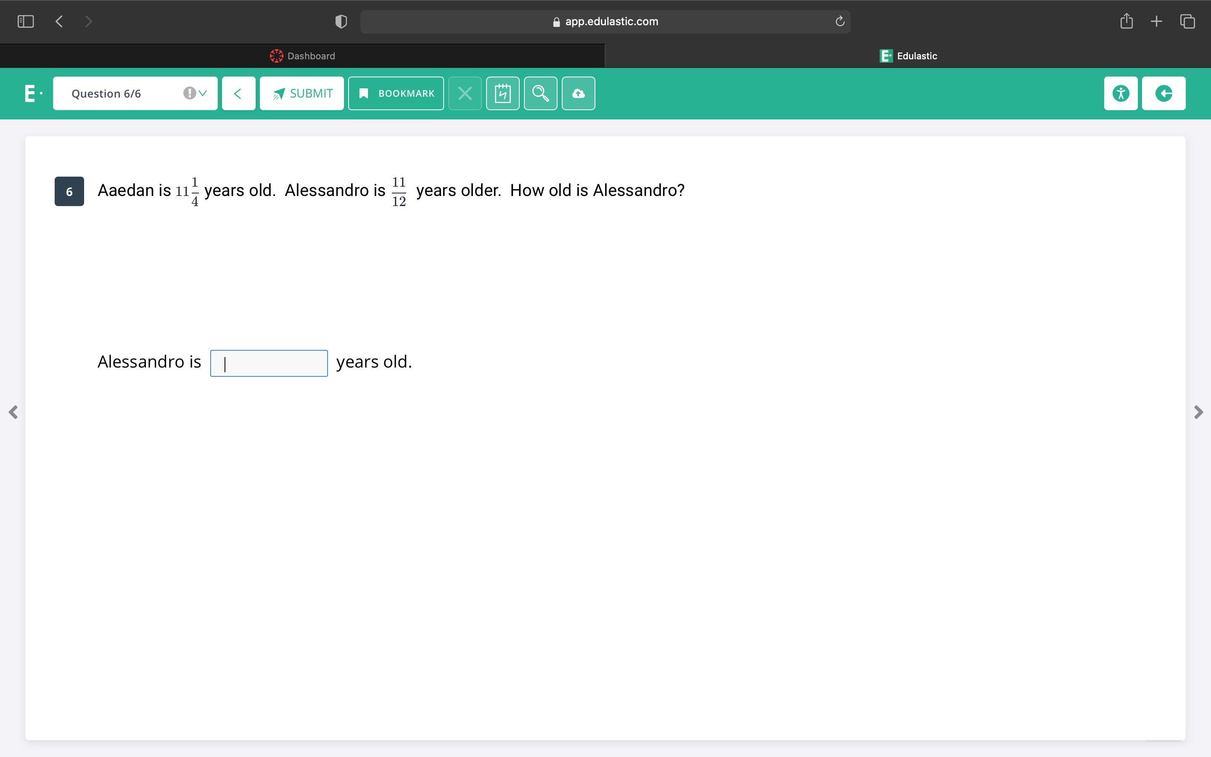Click the exit arrow icon at top right

[x=1163, y=94]
